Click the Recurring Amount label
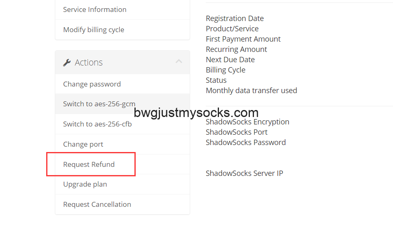The width and height of the screenshot is (393, 227). click(x=236, y=49)
